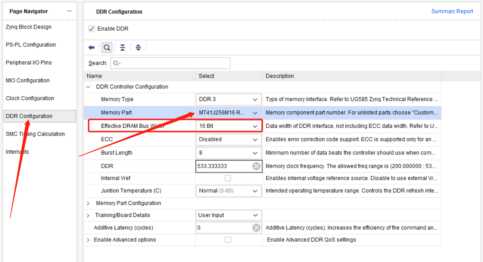Clear the DDR frequency value with the X icon
The image size is (483, 262).
[256, 166]
